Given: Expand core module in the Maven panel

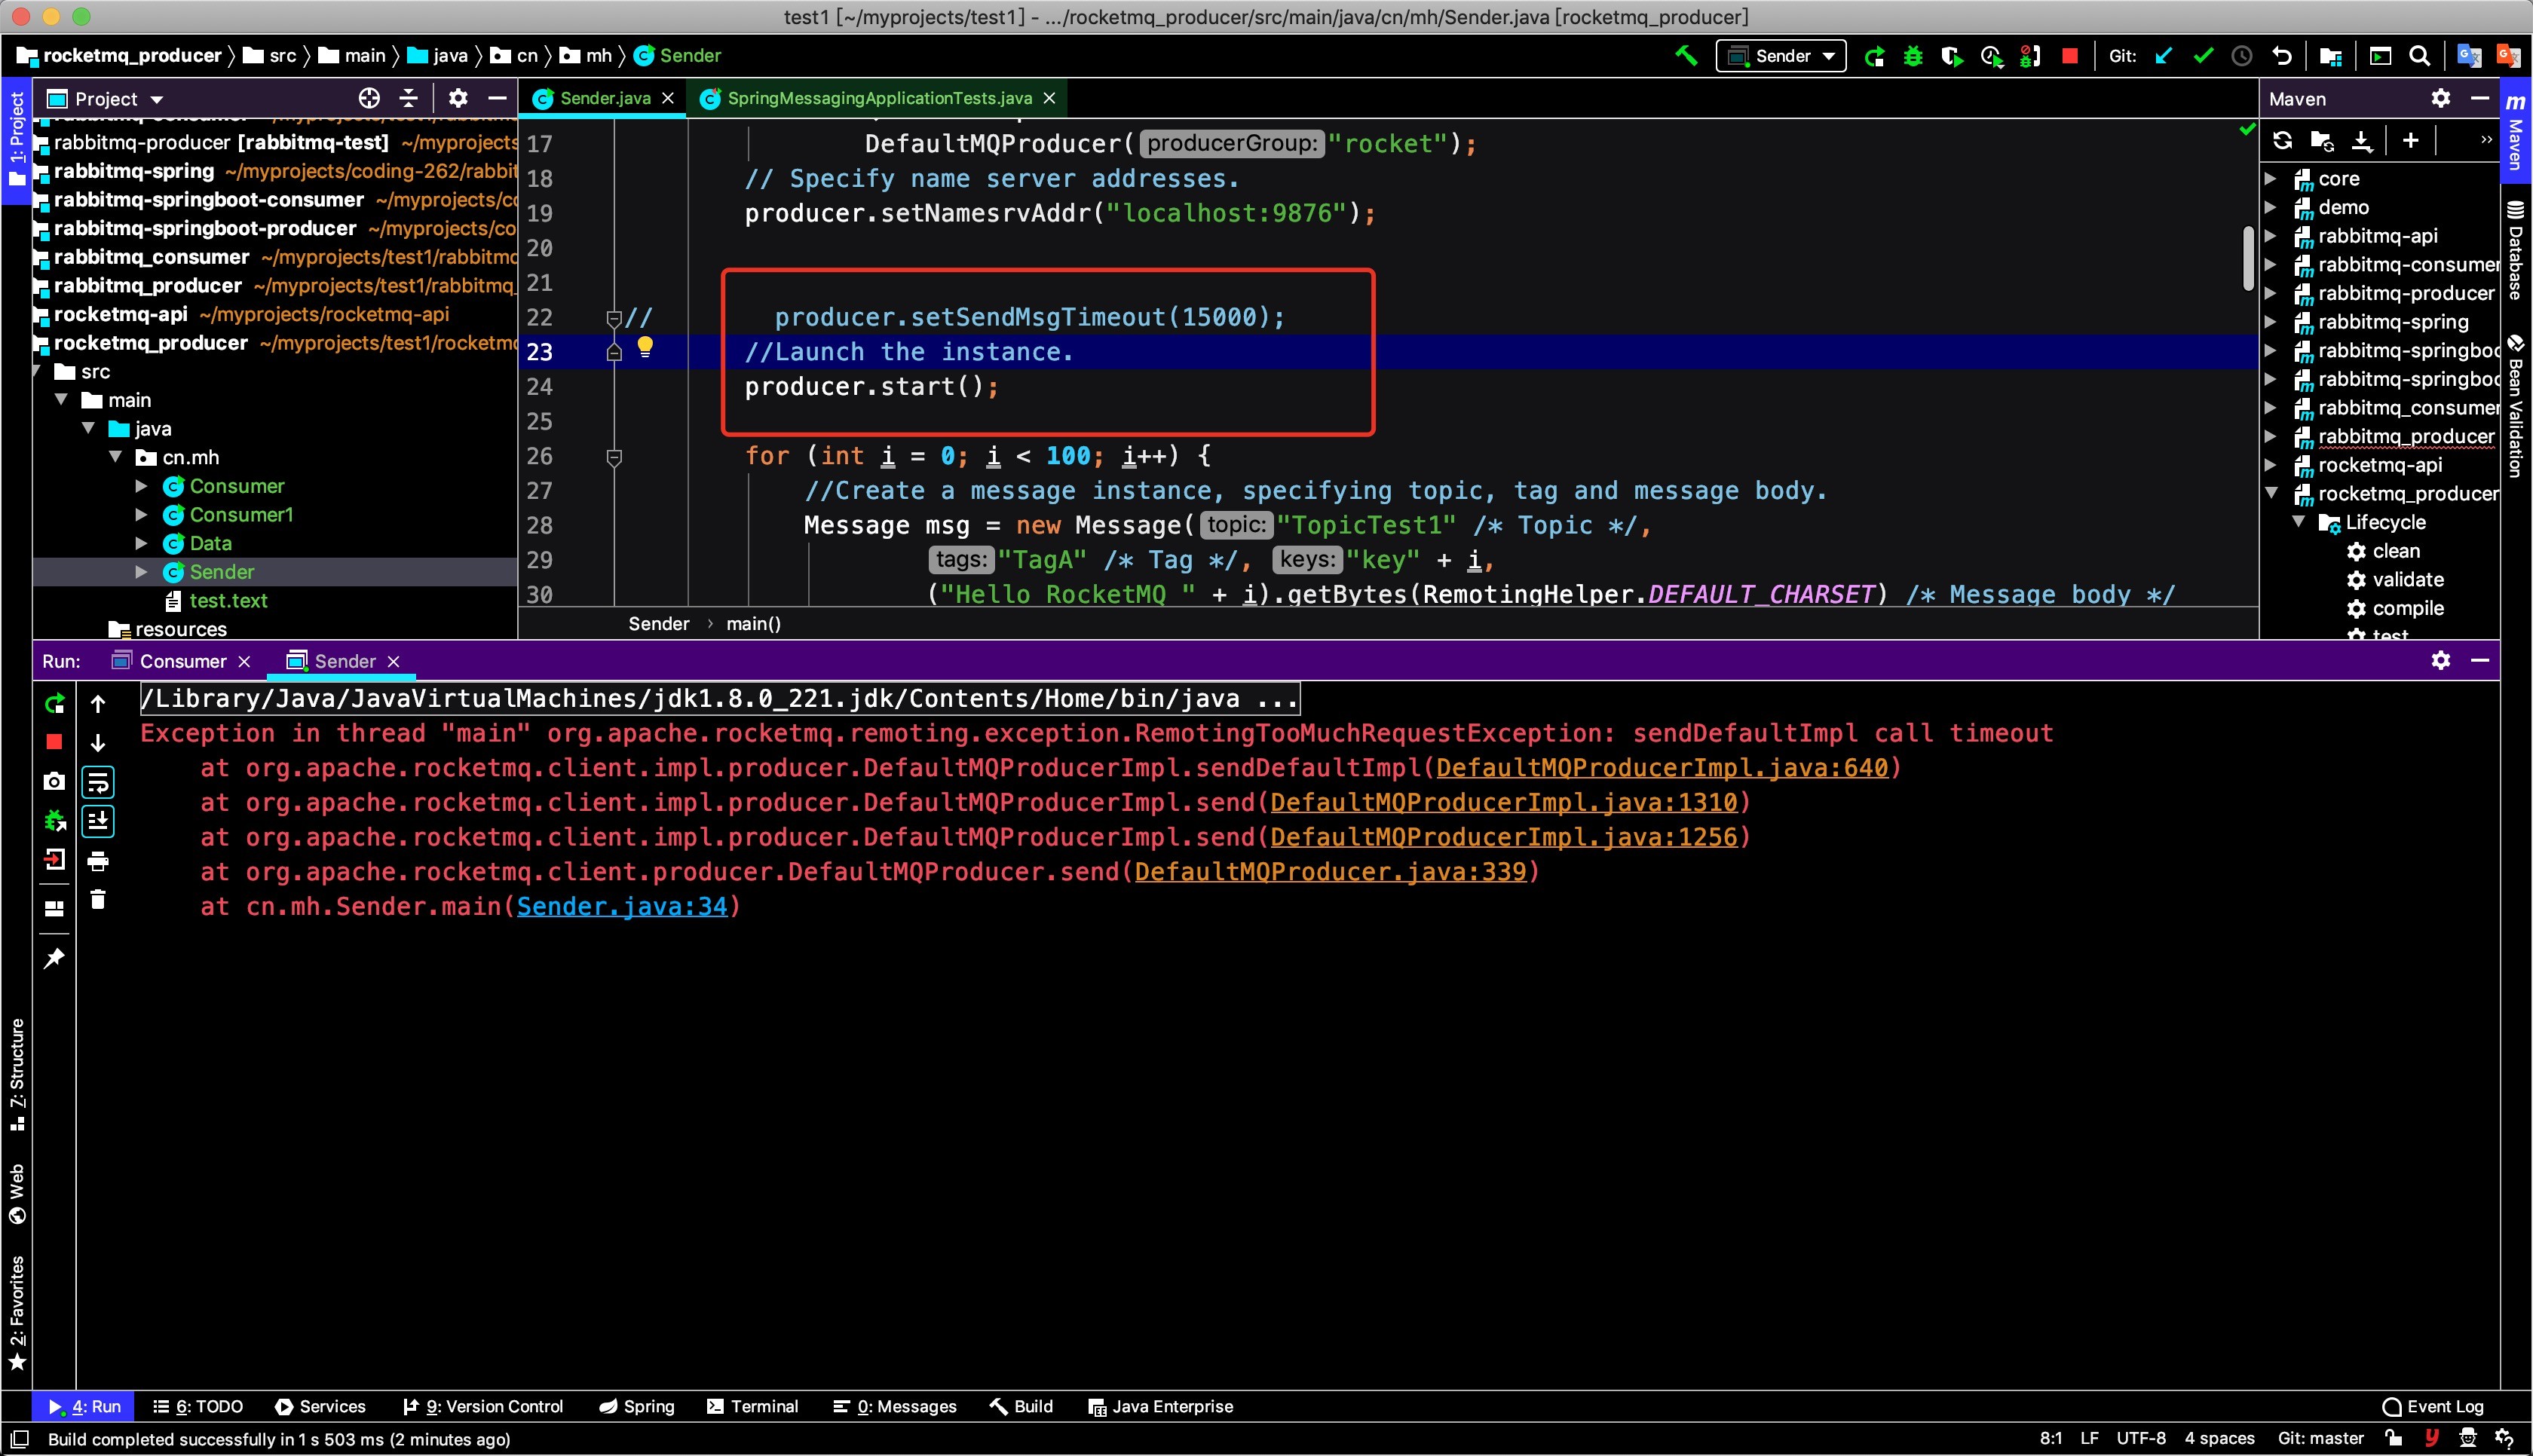Looking at the screenshot, I should (x=2271, y=179).
